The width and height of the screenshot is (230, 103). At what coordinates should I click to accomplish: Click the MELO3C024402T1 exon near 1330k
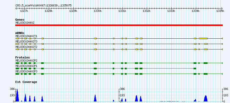click(x=95, y=38)
